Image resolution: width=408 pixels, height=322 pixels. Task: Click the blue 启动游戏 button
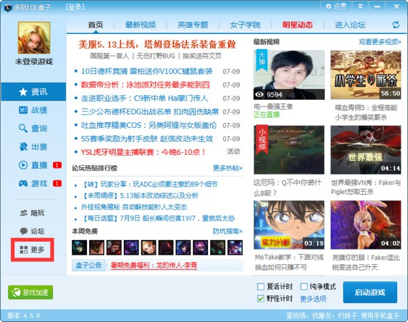coord(370,293)
